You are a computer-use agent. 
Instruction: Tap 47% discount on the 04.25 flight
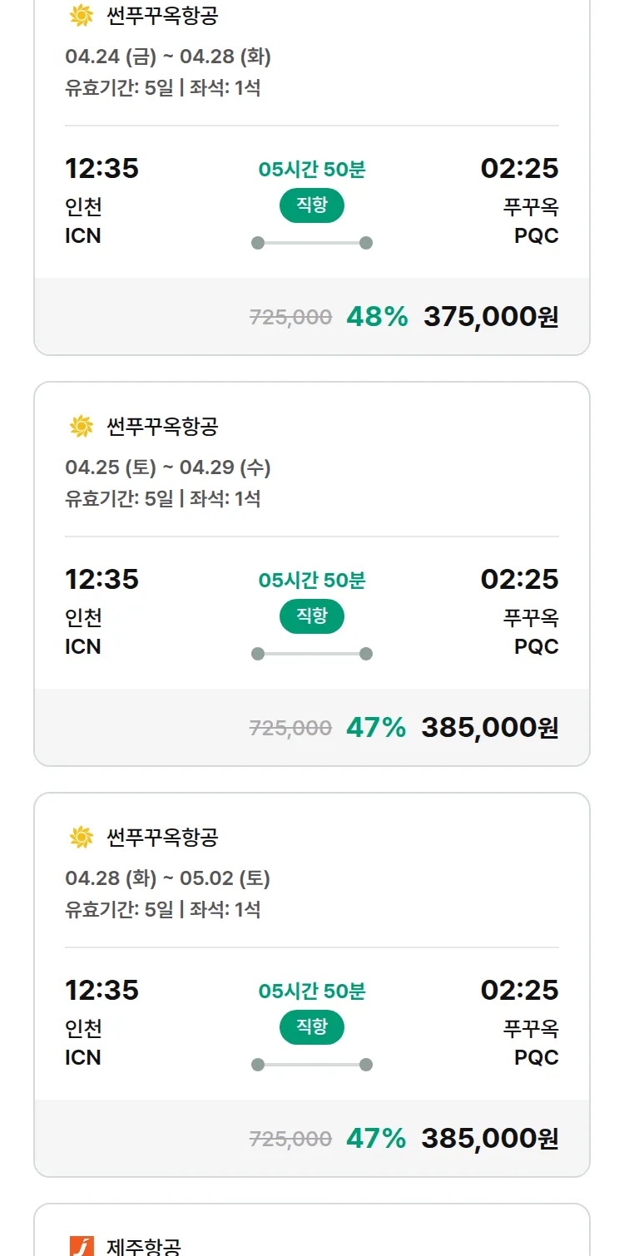[376, 728]
